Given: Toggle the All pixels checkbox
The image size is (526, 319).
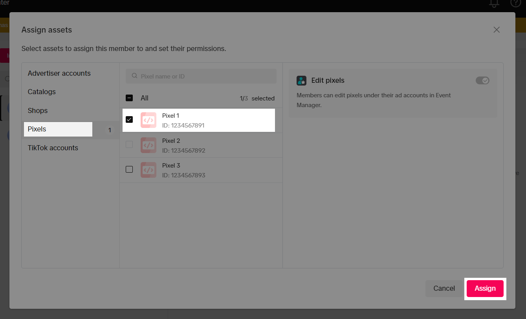Looking at the screenshot, I should coord(129,98).
